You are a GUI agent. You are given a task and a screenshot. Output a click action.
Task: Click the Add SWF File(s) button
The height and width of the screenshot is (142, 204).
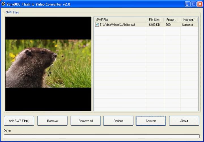(19, 121)
